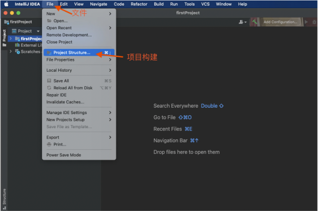Click the Open folder icon
318x211 pixels.
(49, 21)
